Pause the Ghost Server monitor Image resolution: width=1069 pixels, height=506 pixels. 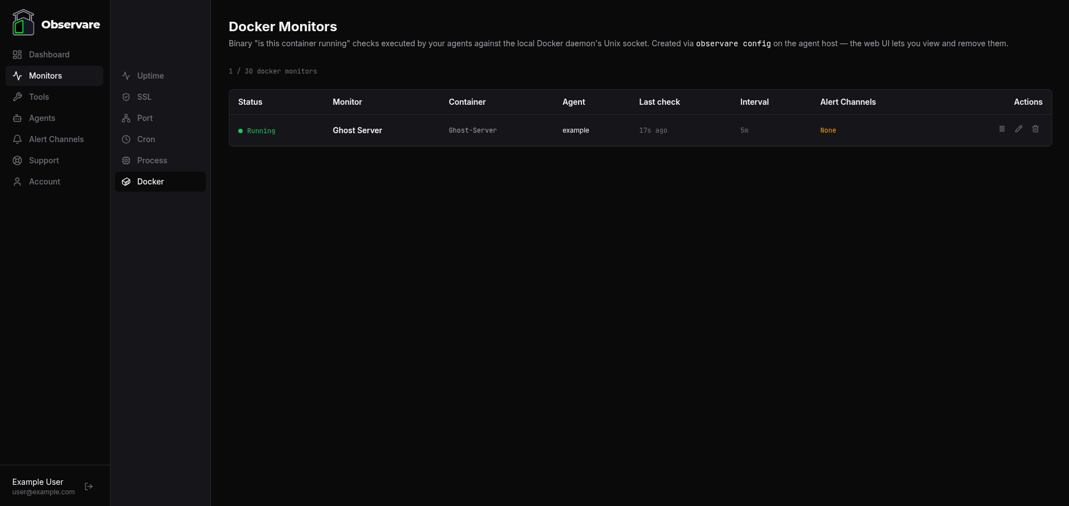pyautogui.click(x=1002, y=129)
